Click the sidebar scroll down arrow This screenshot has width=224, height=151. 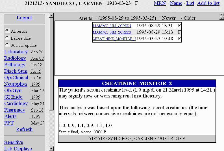point(51,148)
